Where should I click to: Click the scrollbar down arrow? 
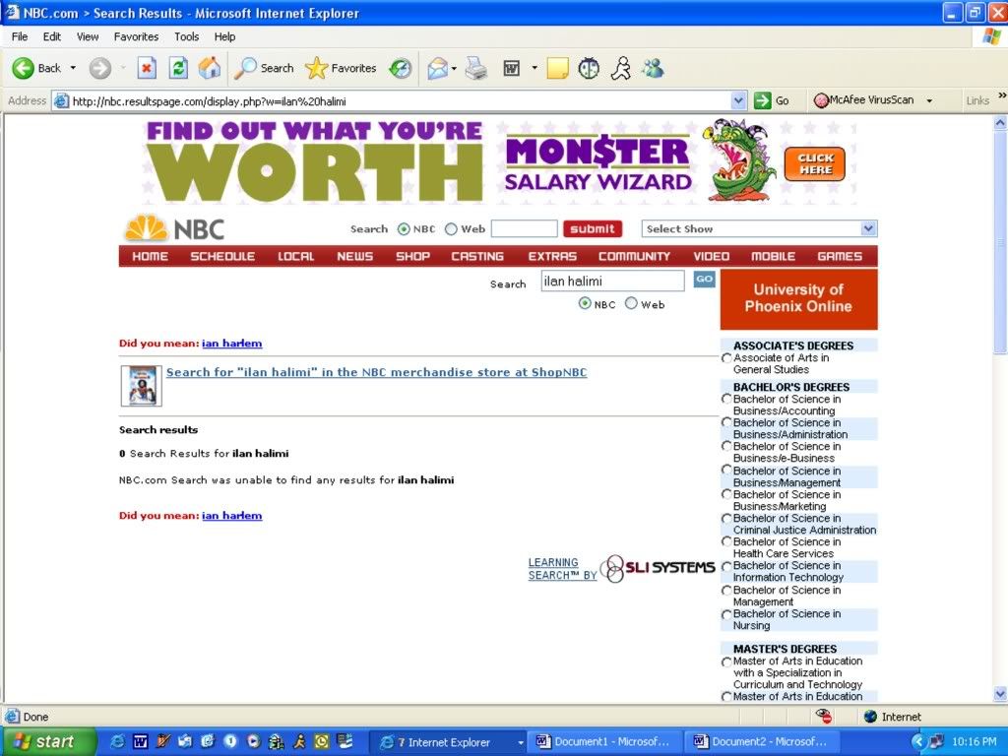tap(1000, 694)
